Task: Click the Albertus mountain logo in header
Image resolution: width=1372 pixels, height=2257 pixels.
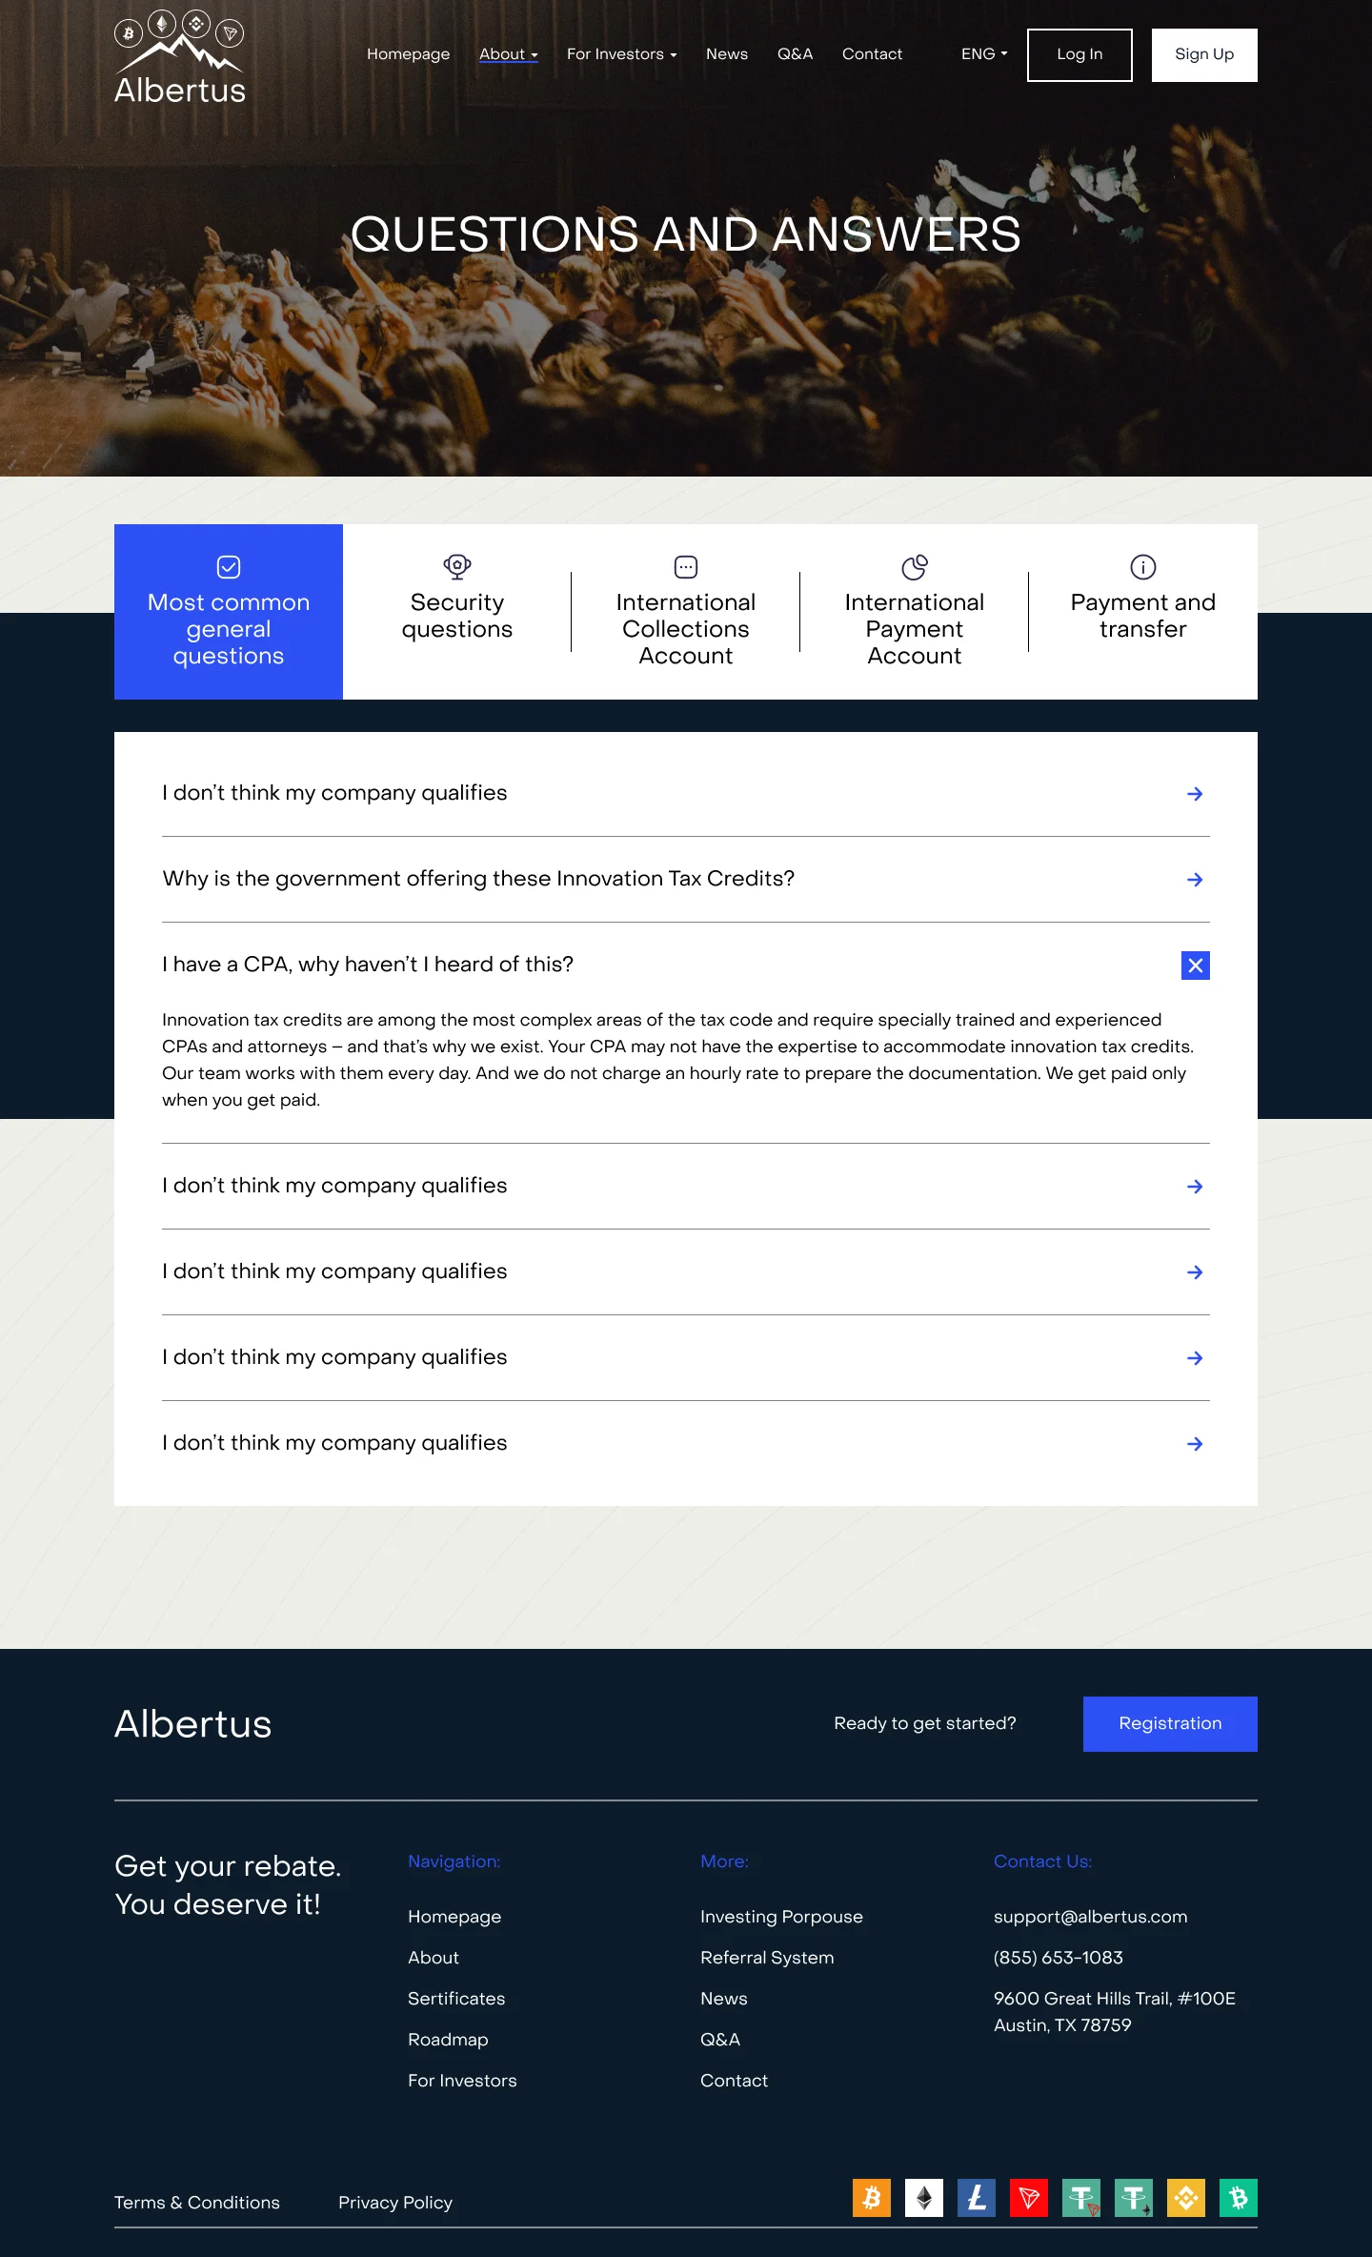Action: point(179,57)
